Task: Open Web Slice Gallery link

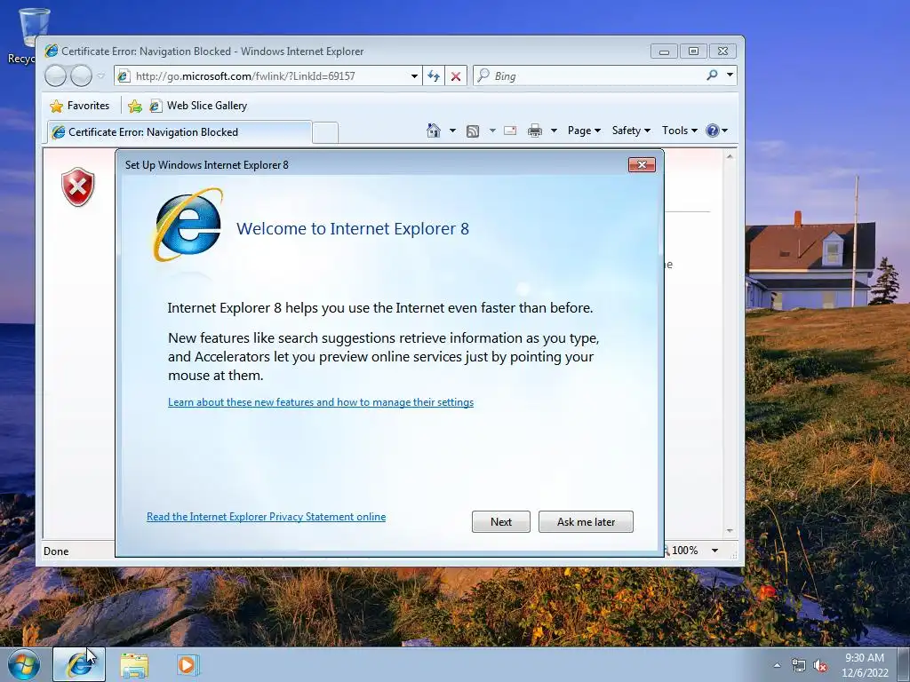Action: pos(198,106)
